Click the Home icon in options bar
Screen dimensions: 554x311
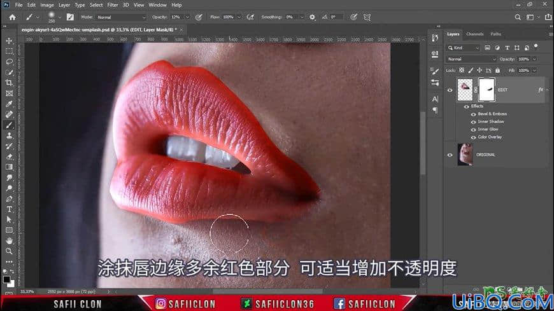(x=12, y=17)
